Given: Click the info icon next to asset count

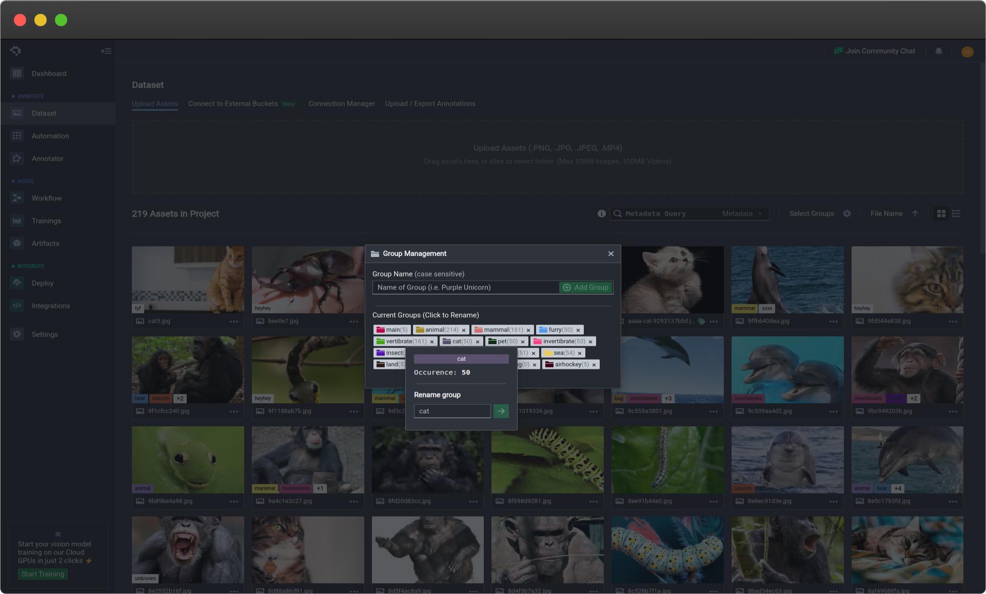Looking at the screenshot, I should click(x=601, y=213).
